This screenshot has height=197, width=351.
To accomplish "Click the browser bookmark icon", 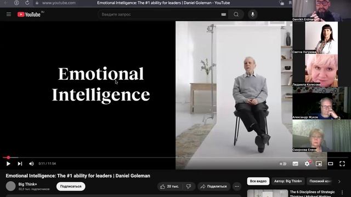I will click(x=290, y=3).
